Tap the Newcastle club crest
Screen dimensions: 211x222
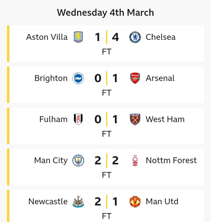[x=78, y=202]
